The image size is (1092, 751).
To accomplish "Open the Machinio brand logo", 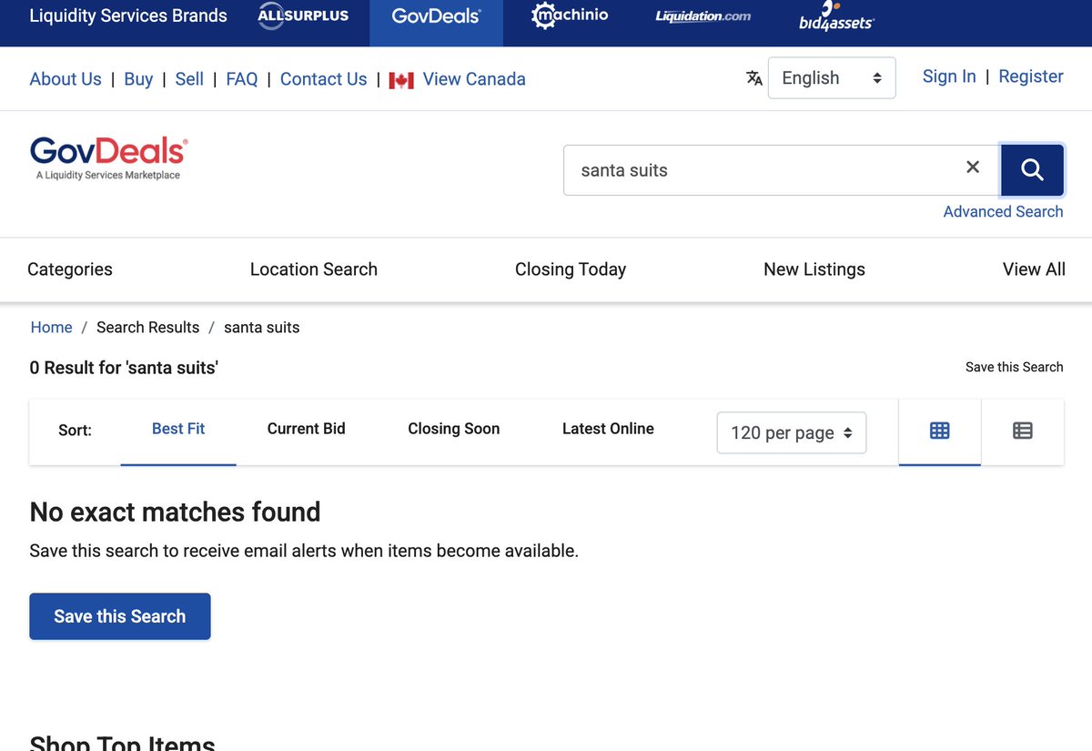I will (x=570, y=15).
